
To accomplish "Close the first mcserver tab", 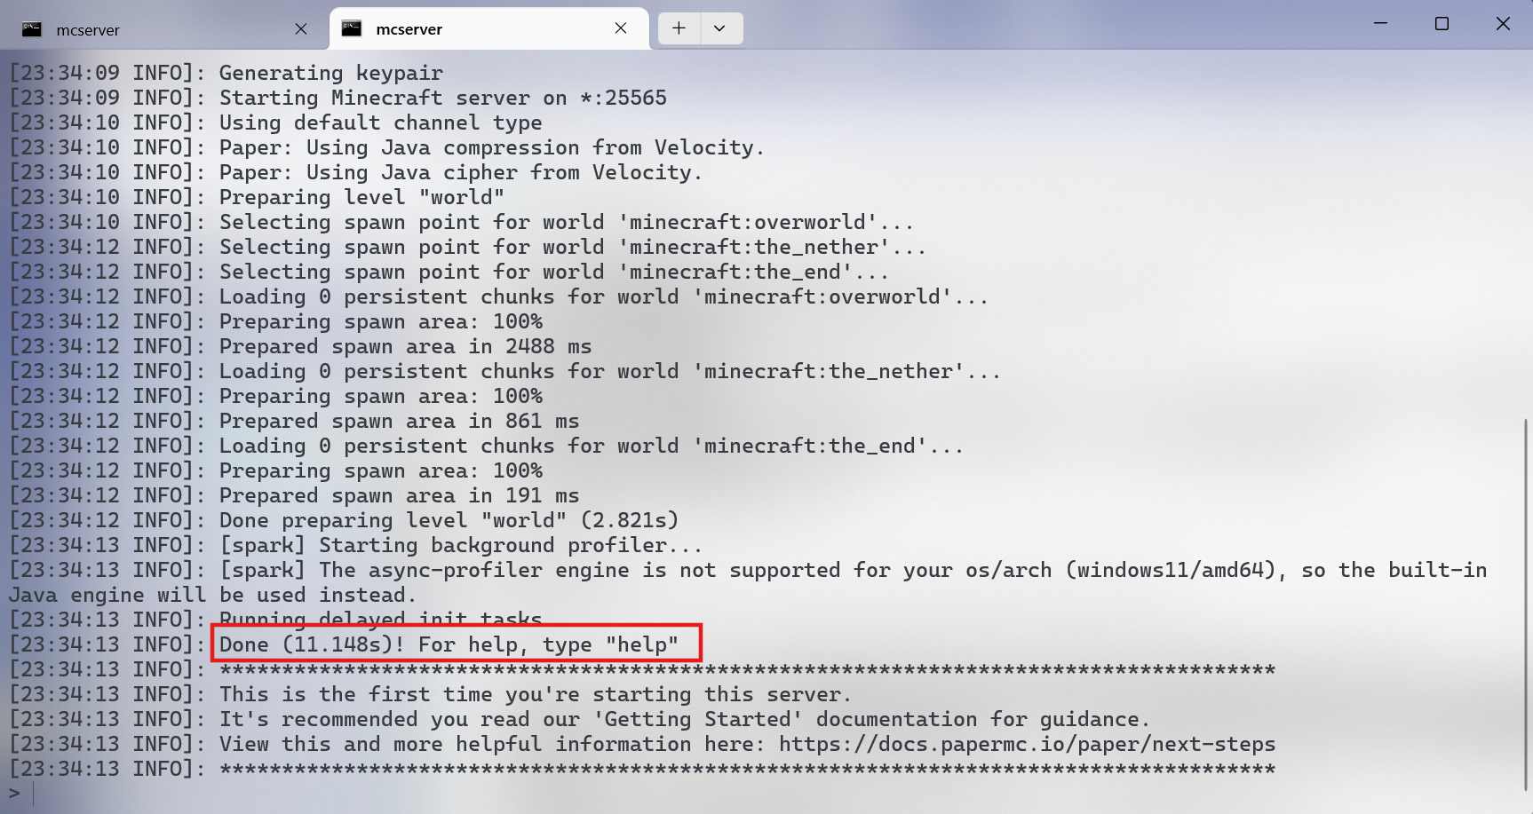I will point(301,29).
